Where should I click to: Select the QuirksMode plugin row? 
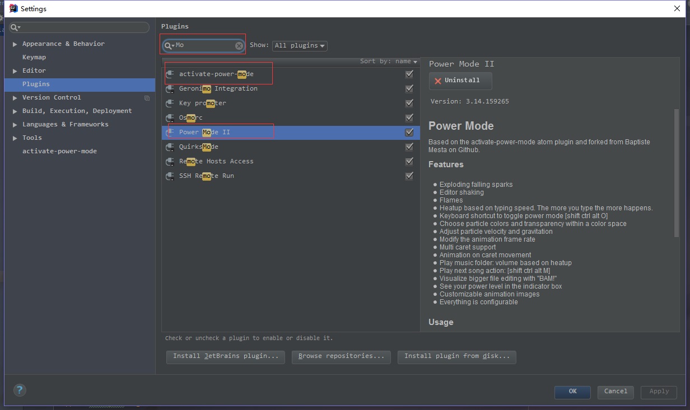pyautogui.click(x=290, y=147)
